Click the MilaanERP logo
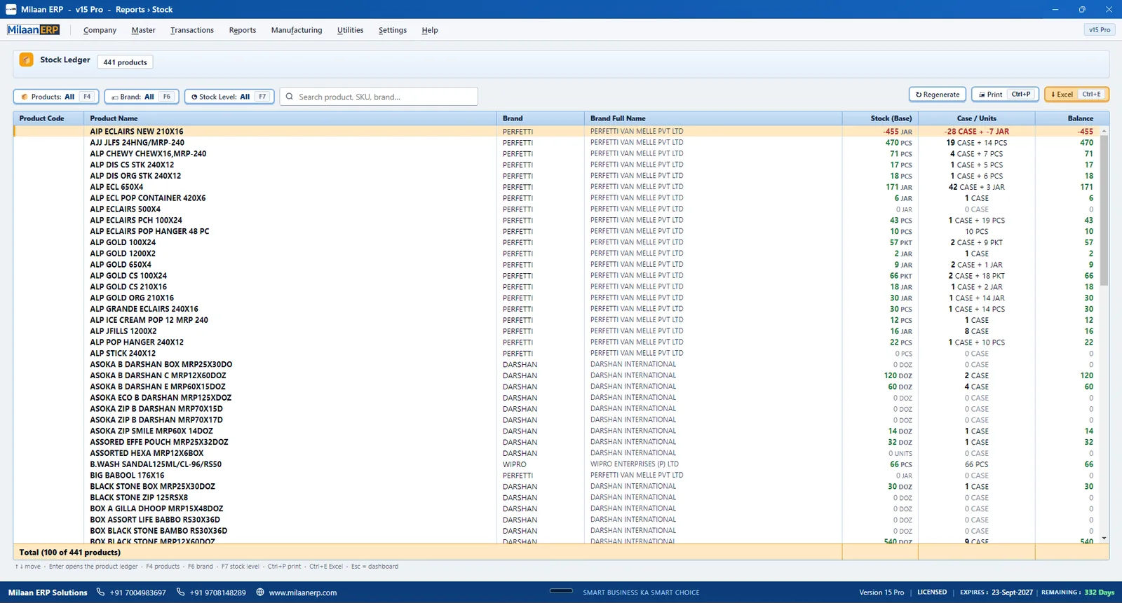Viewport: 1122px width, 603px height. click(x=34, y=30)
